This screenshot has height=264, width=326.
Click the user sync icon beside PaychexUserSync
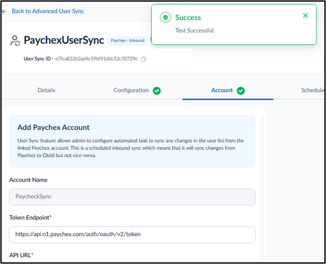[x=15, y=41]
